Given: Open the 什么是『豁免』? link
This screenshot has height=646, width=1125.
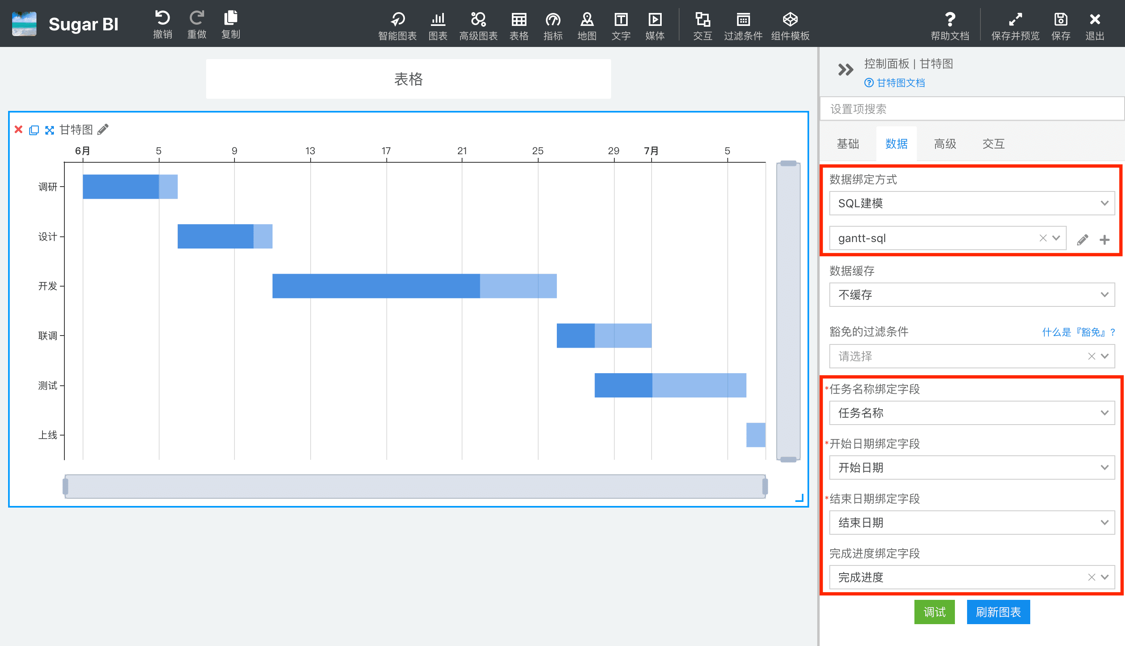Looking at the screenshot, I should point(1078,332).
